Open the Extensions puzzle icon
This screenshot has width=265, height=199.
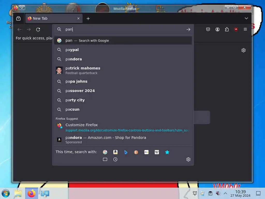tap(227, 30)
